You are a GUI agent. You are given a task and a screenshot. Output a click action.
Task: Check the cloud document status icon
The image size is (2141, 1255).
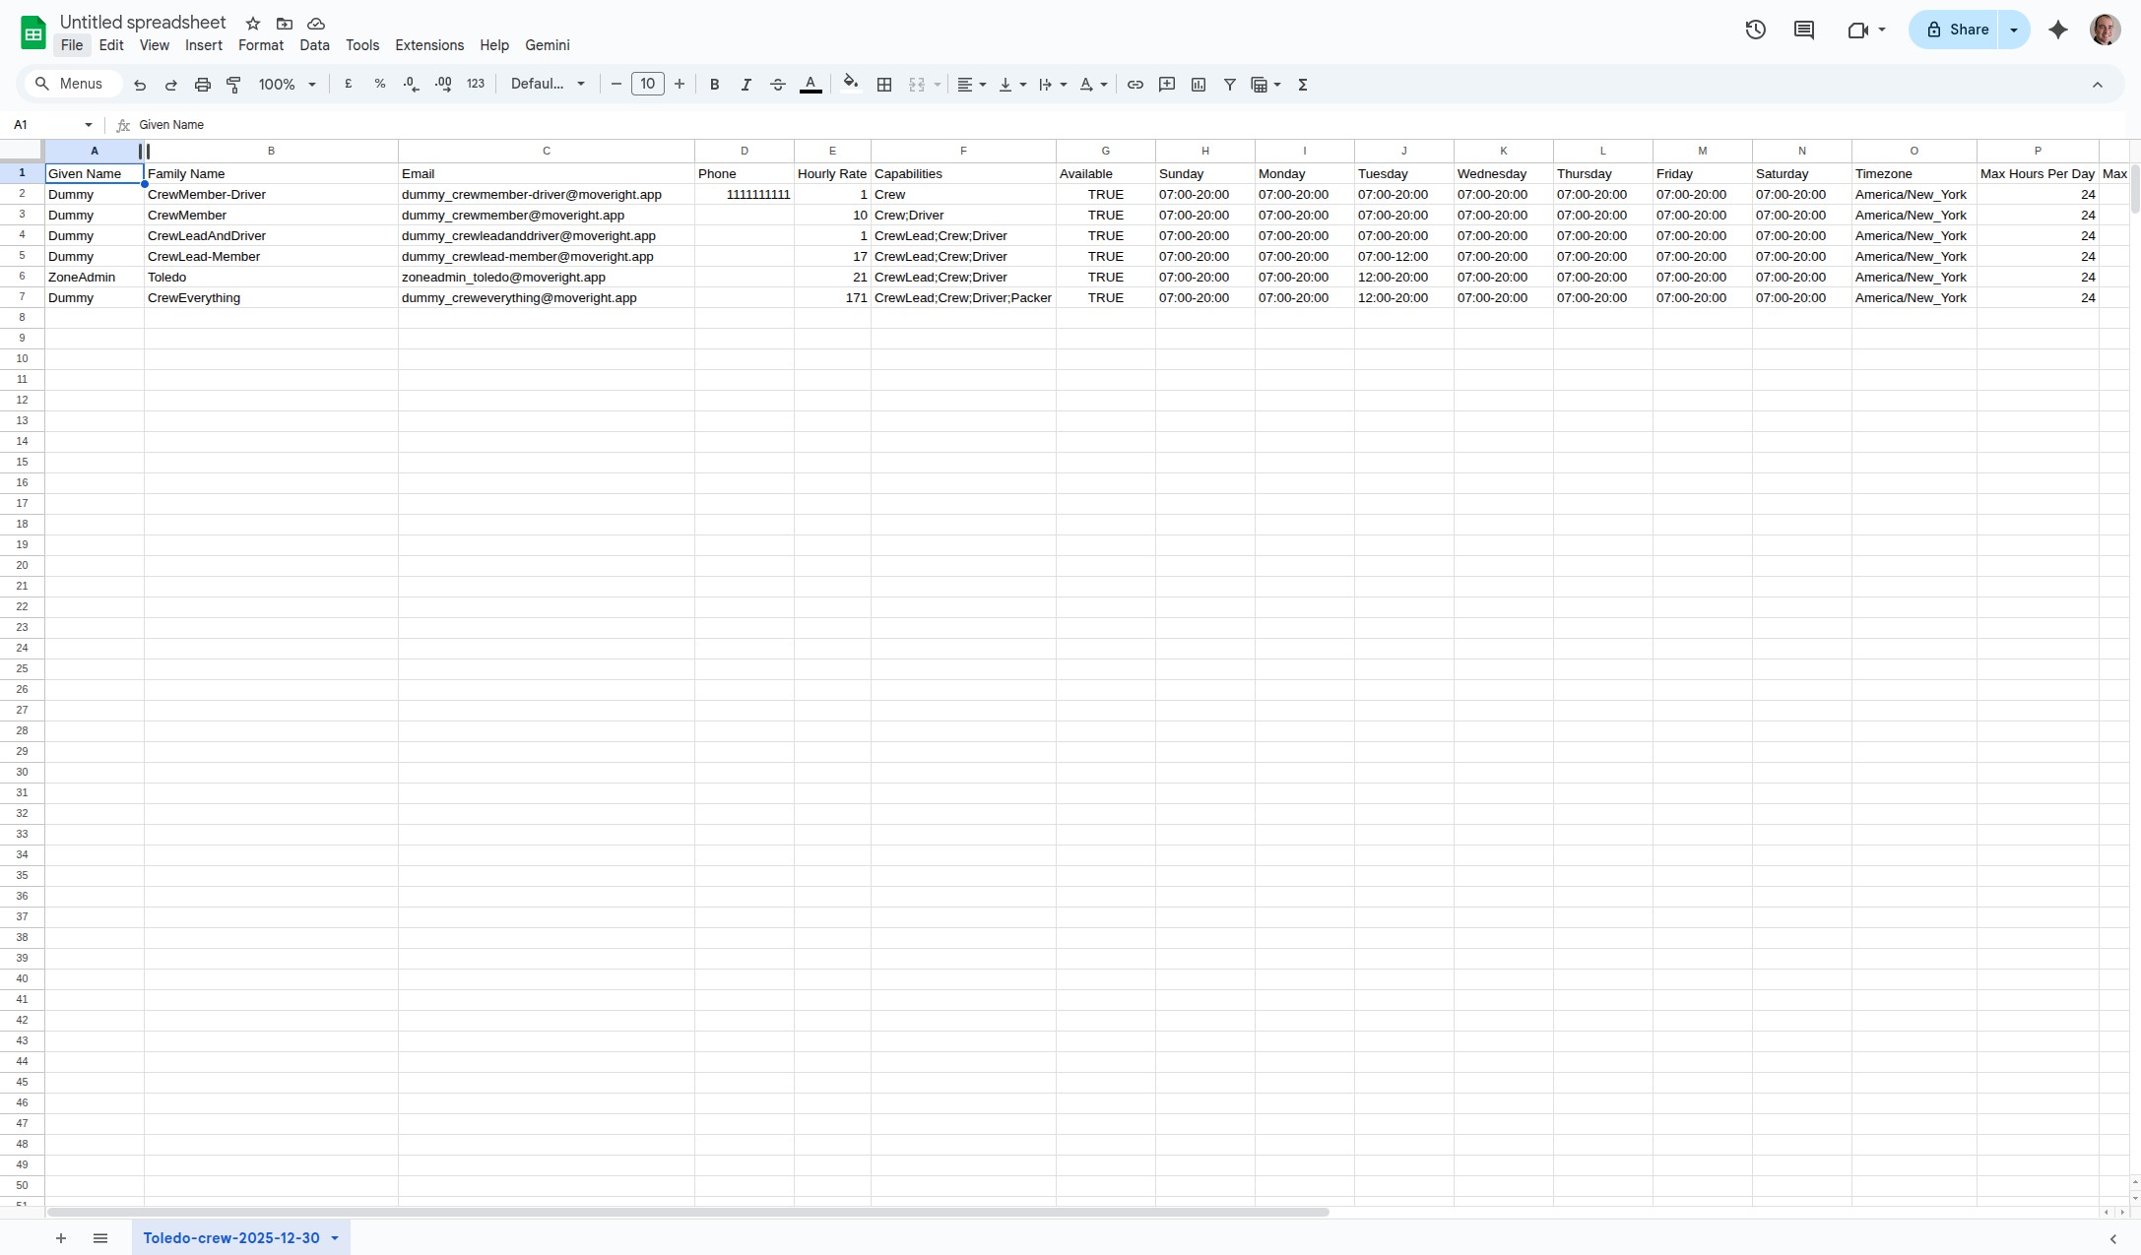(x=316, y=24)
